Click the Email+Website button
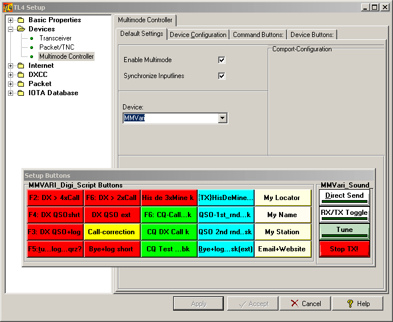Viewport: 393px width, 322px height. (x=283, y=249)
